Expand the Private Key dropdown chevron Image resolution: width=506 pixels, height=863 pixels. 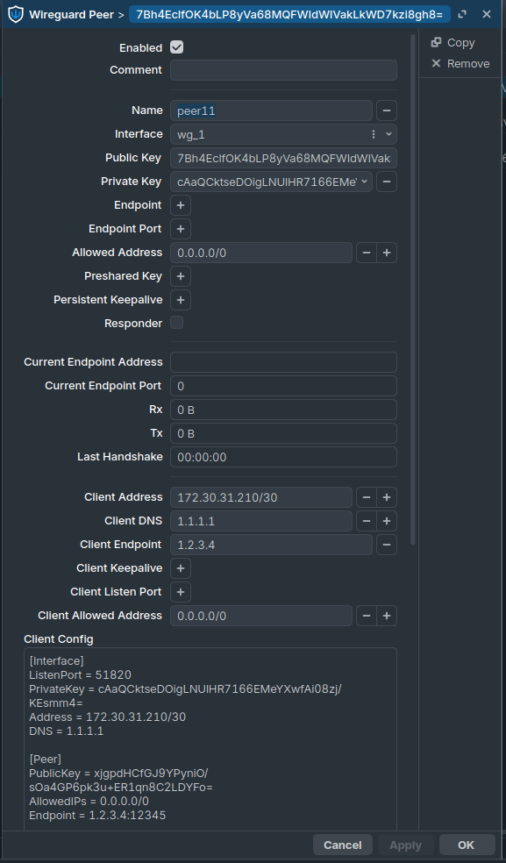(364, 182)
